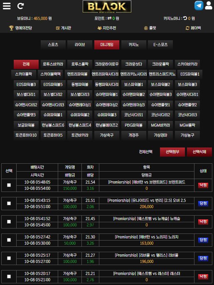Viewport: 214px width, 285px height.
Task: Click the 선택삭제 button
Action: [x=199, y=152]
